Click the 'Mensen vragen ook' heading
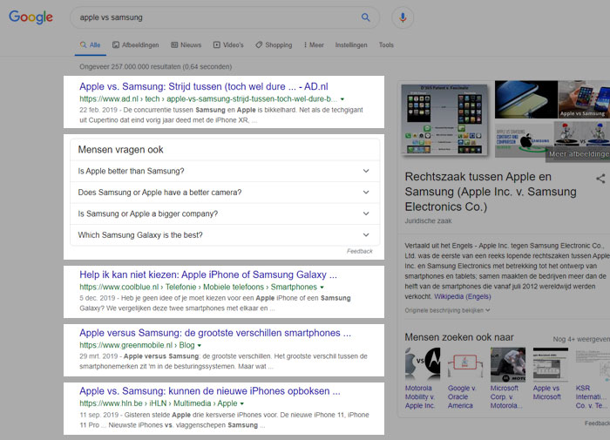Image resolution: width=610 pixels, height=440 pixels. coord(120,150)
